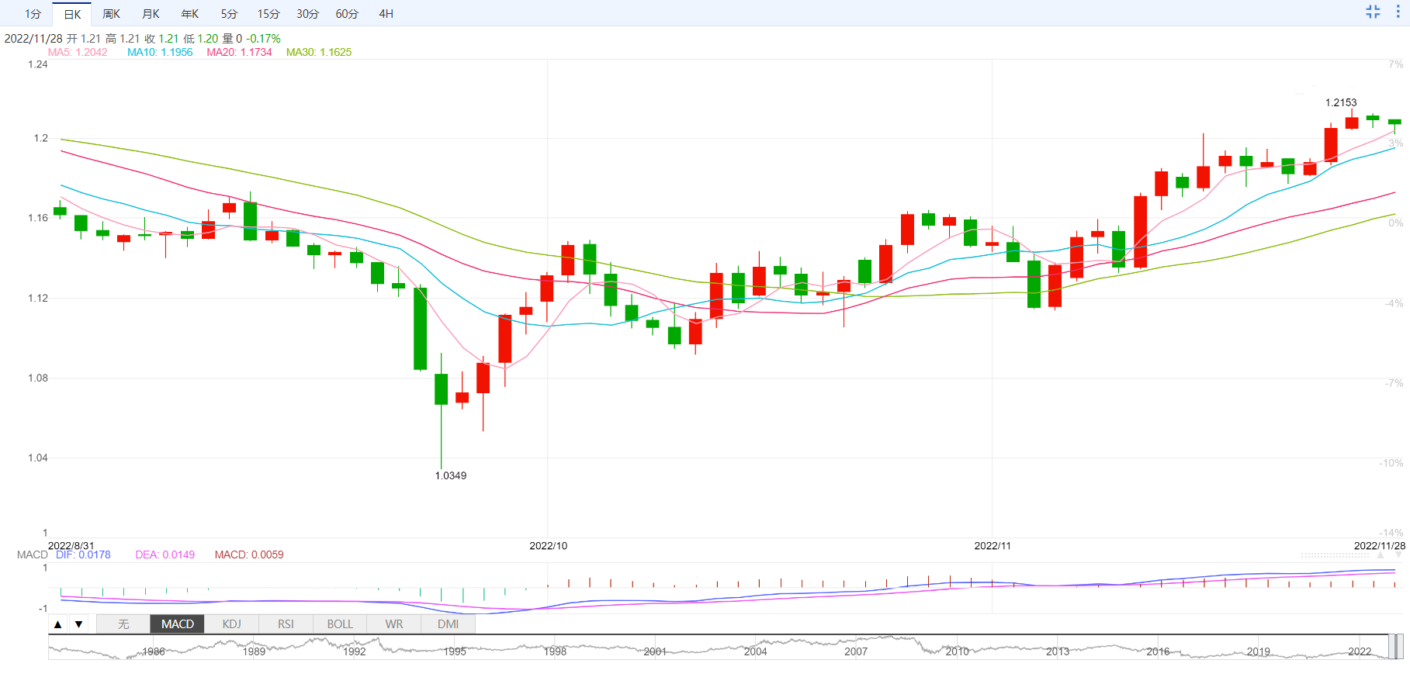
Task: Click the 1.0349 low price annotation
Action: pyautogui.click(x=451, y=475)
